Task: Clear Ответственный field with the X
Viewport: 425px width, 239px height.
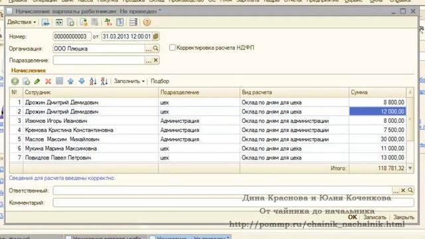Action: [x=403, y=191]
